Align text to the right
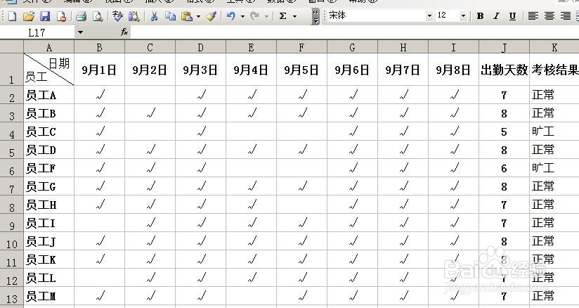The image size is (579, 308). 566,16
